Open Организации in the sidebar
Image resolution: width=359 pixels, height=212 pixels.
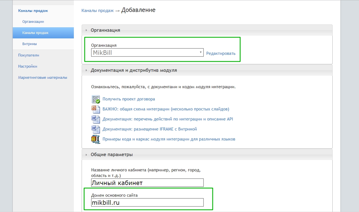point(33,22)
